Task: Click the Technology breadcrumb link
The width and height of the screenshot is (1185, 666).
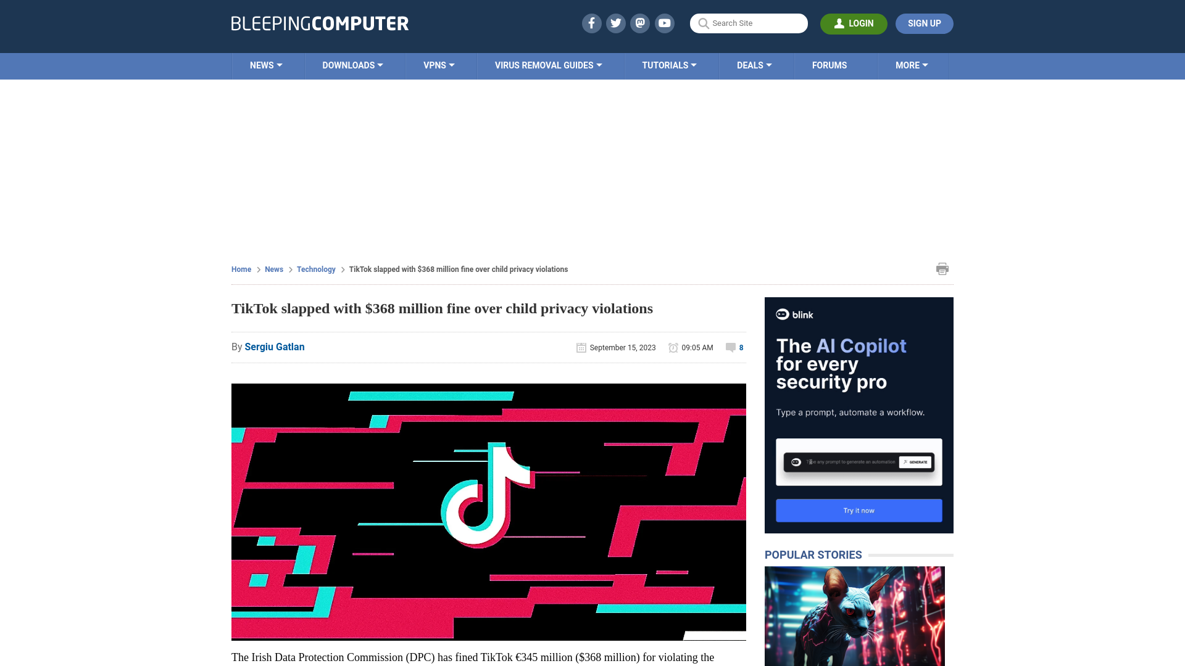Action: [316, 269]
